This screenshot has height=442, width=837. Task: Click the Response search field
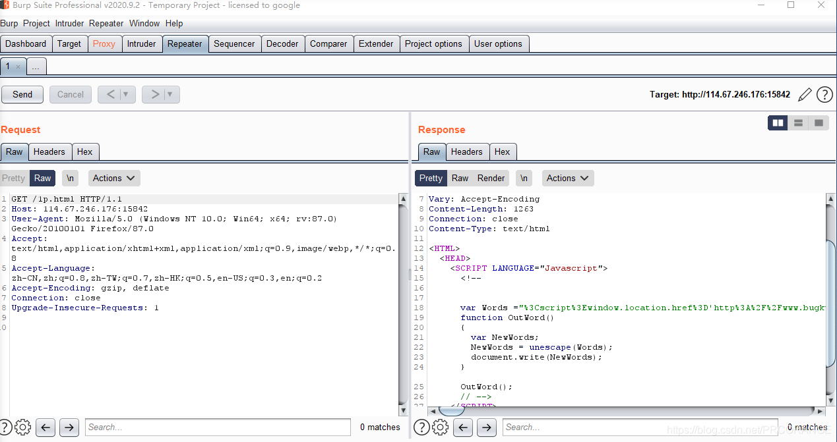(640, 427)
